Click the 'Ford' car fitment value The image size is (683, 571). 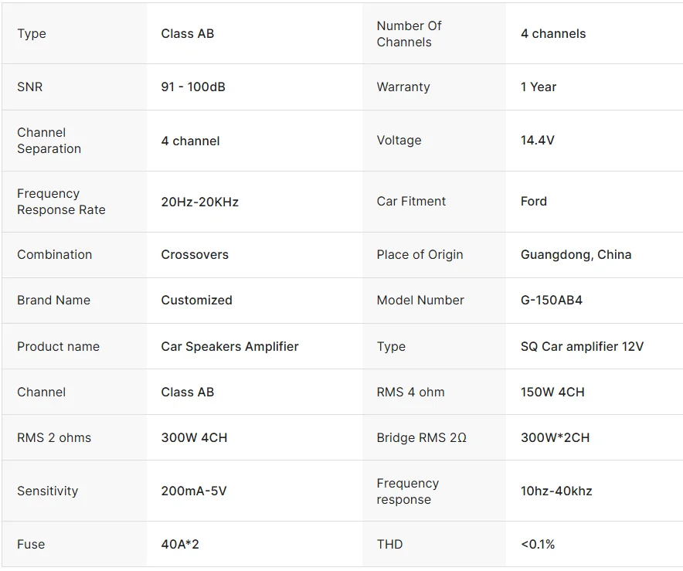coord(533,202)
